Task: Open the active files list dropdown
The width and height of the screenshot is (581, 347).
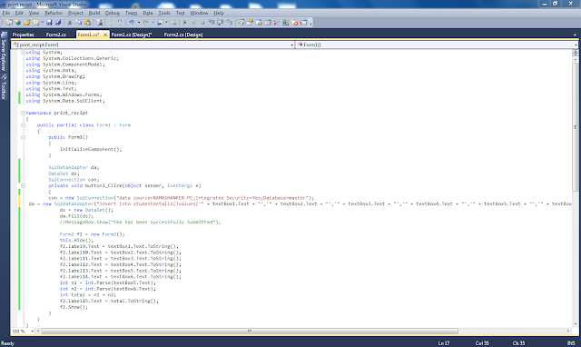Action: [575, 35]
